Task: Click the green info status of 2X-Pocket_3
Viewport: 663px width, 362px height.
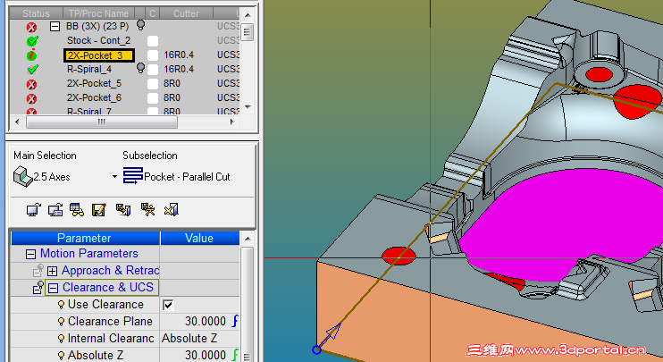Action: pyautogui.click(x=31, y=55)
